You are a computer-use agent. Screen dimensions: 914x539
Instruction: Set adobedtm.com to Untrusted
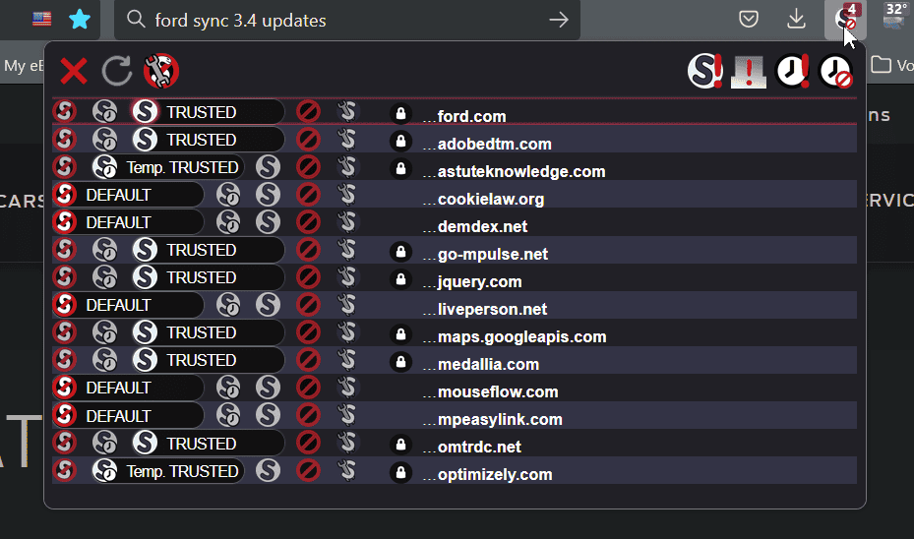click(x=308, y=140)
